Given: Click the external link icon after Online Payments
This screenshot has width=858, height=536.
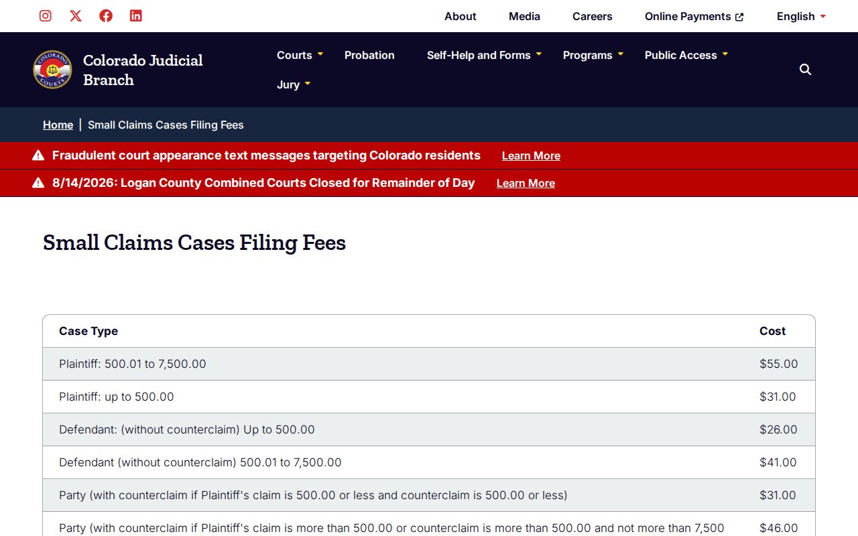Looking at the screenshot, I should pos(739,17).
